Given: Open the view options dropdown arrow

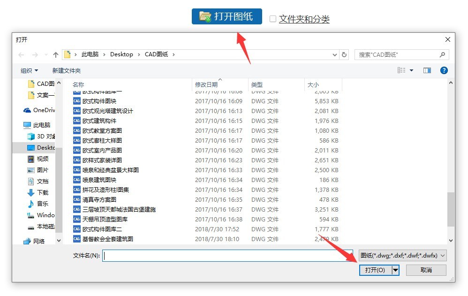Looking at the screenshot, I should (x=411, y=70).
